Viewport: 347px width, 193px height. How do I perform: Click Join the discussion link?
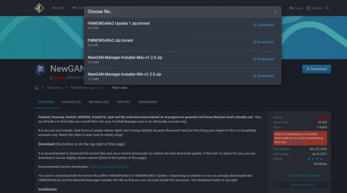304,175
